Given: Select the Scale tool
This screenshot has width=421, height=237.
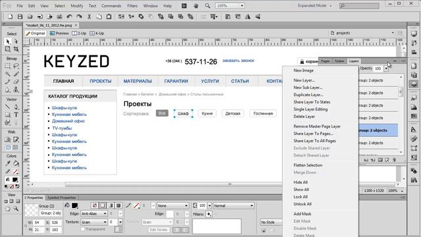Looking at the screenshot, I should (7, 49).
